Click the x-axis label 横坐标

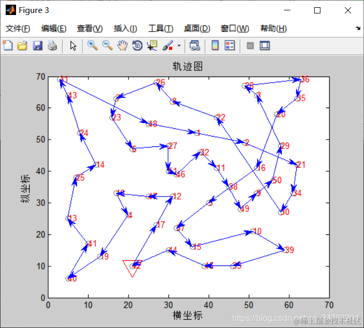coord(188,315)
